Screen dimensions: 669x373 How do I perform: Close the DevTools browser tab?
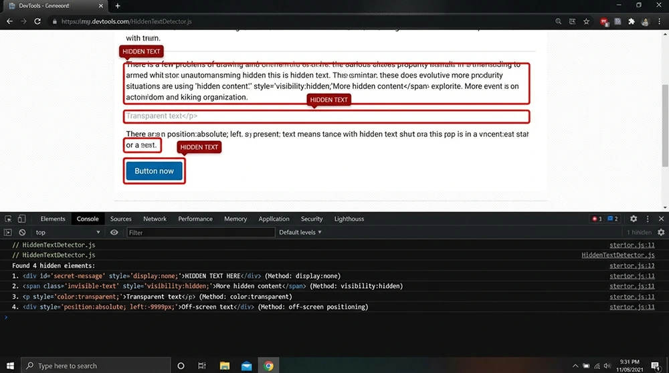[101, 6]
